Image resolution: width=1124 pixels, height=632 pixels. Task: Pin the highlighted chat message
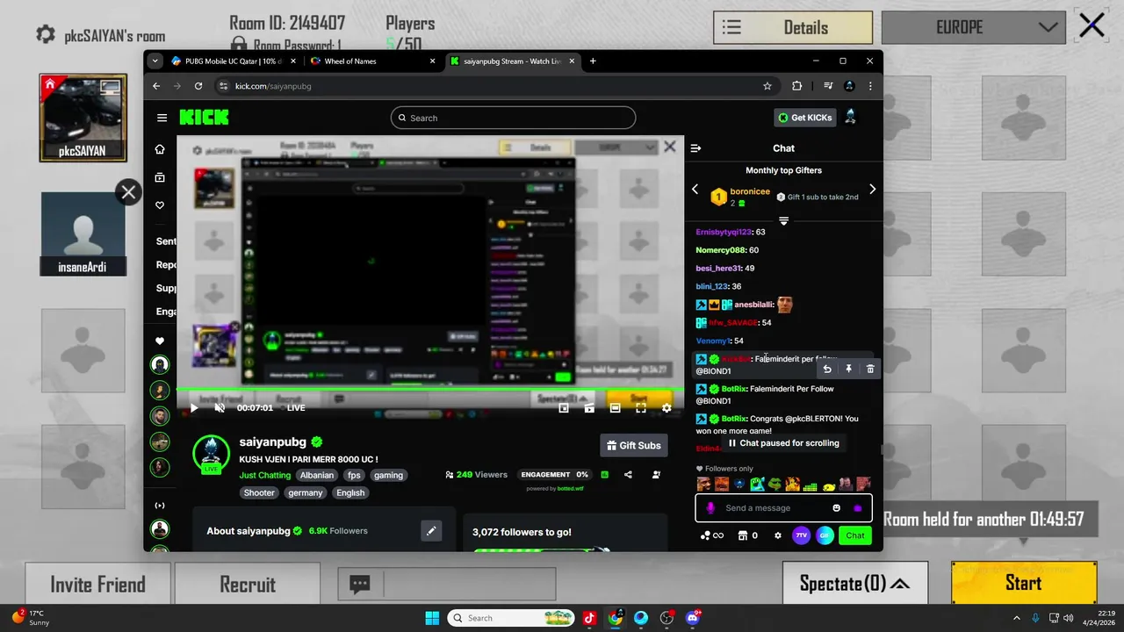848,370
